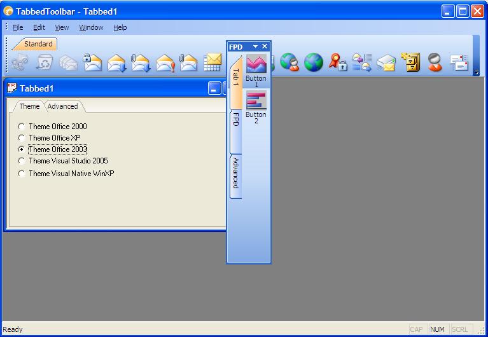Viewport: 488px width, 337px height.
Task: Select Theme Office XP option
Action: tap(22, 138)
